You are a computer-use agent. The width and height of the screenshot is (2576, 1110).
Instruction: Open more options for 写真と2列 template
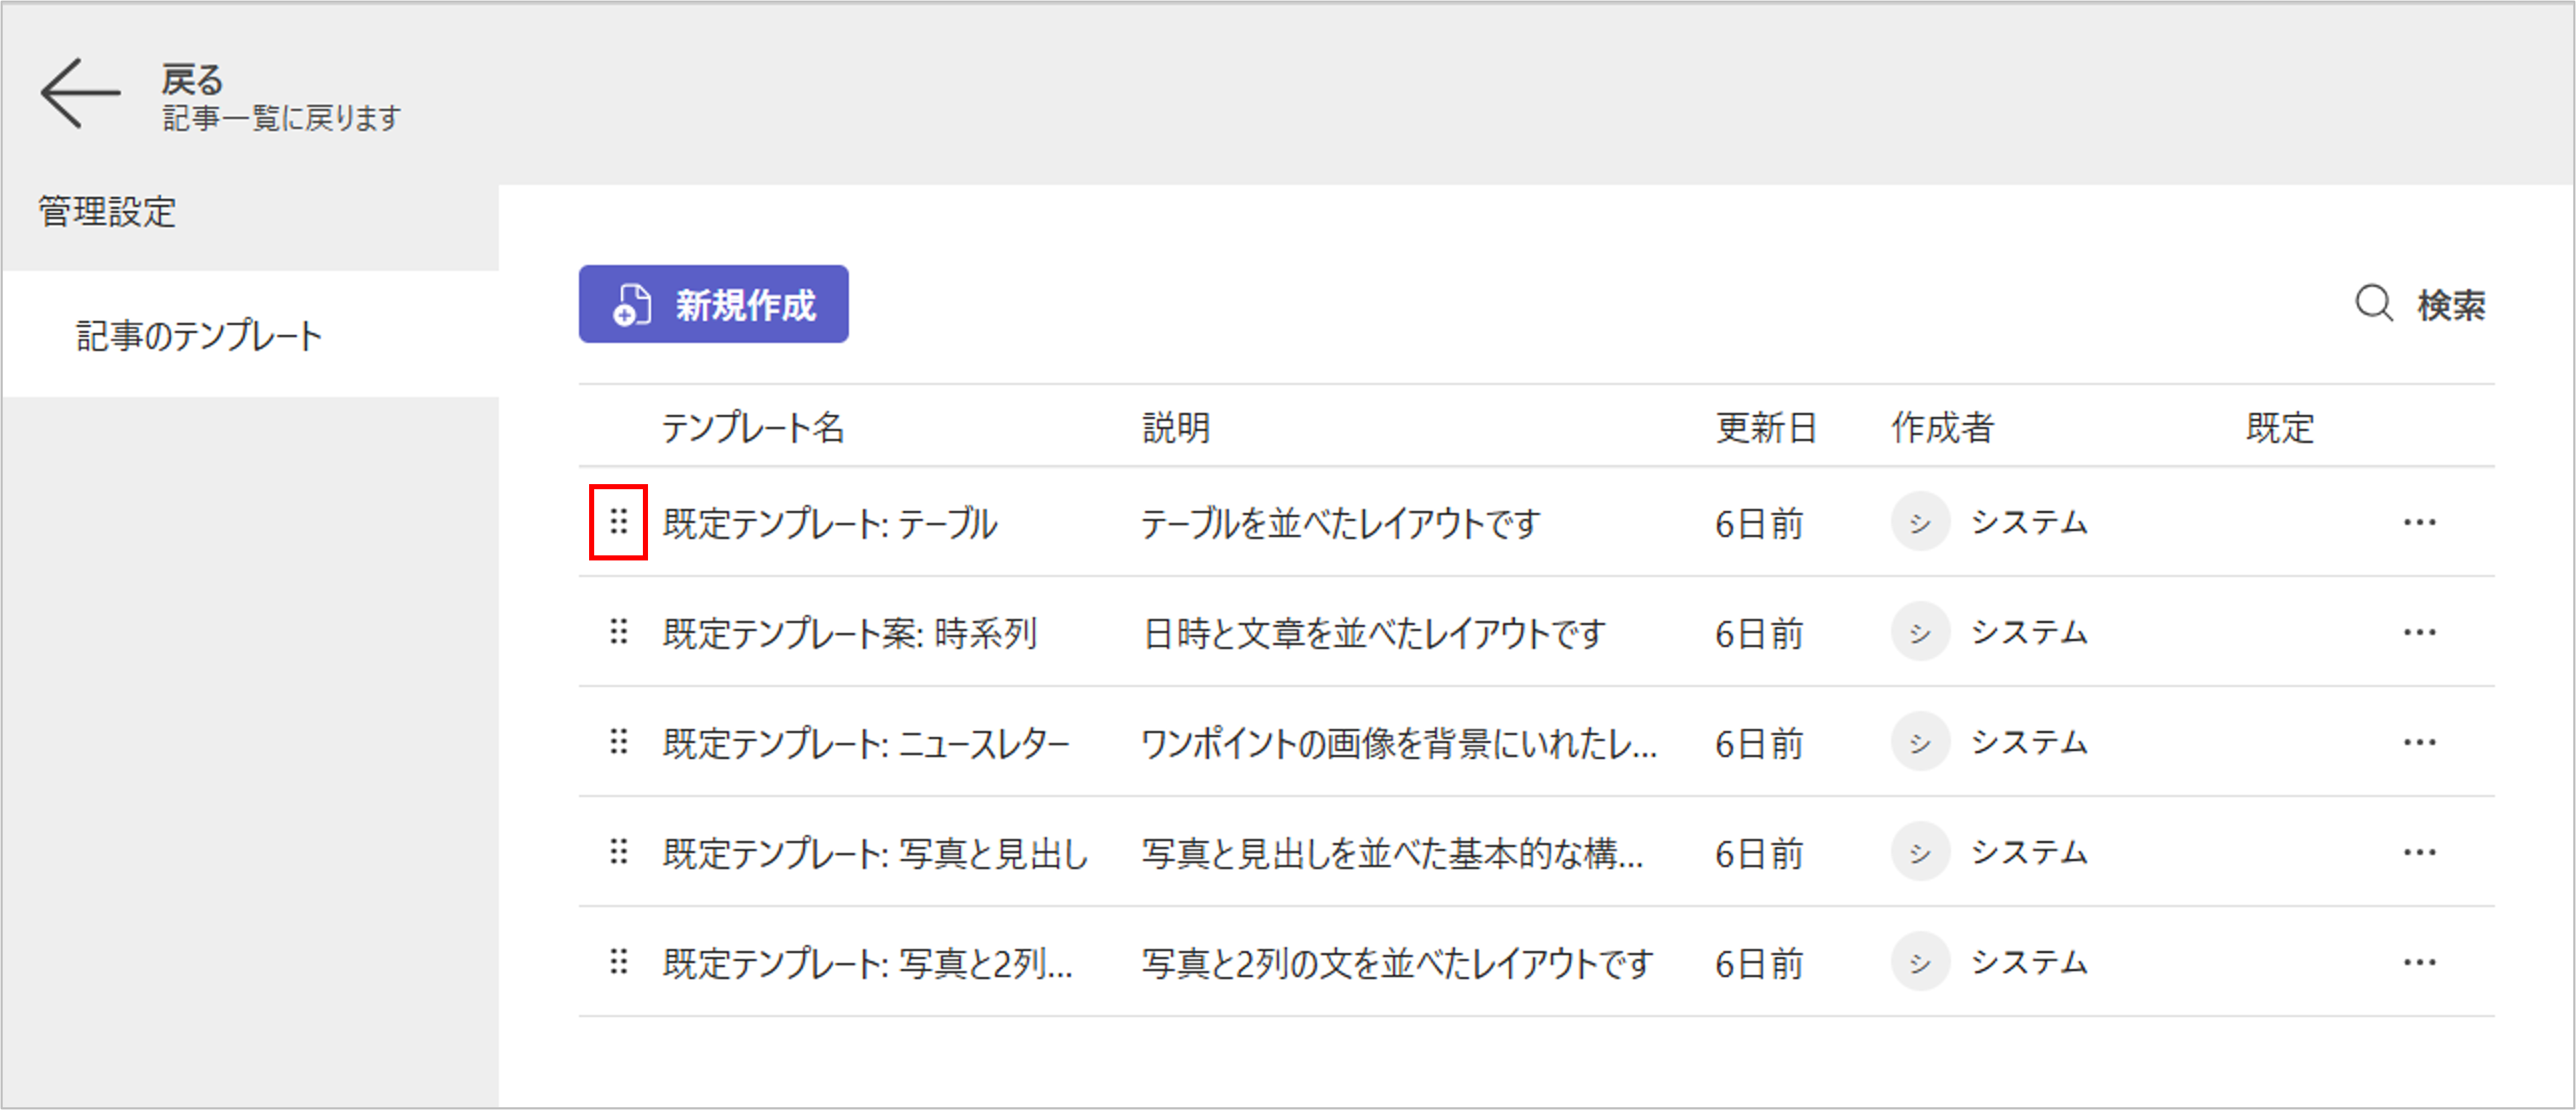[2418, 961]
